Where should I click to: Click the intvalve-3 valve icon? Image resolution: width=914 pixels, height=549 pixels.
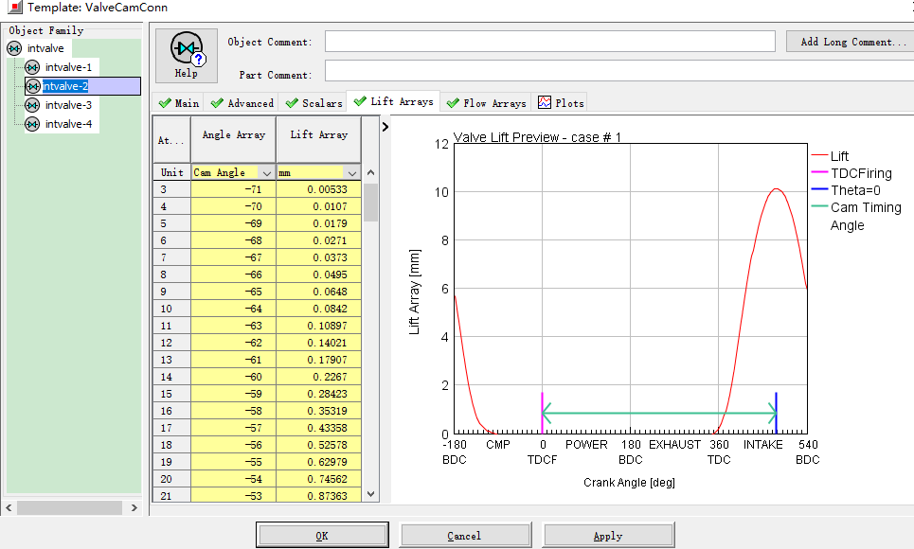[x=32, y=105]
